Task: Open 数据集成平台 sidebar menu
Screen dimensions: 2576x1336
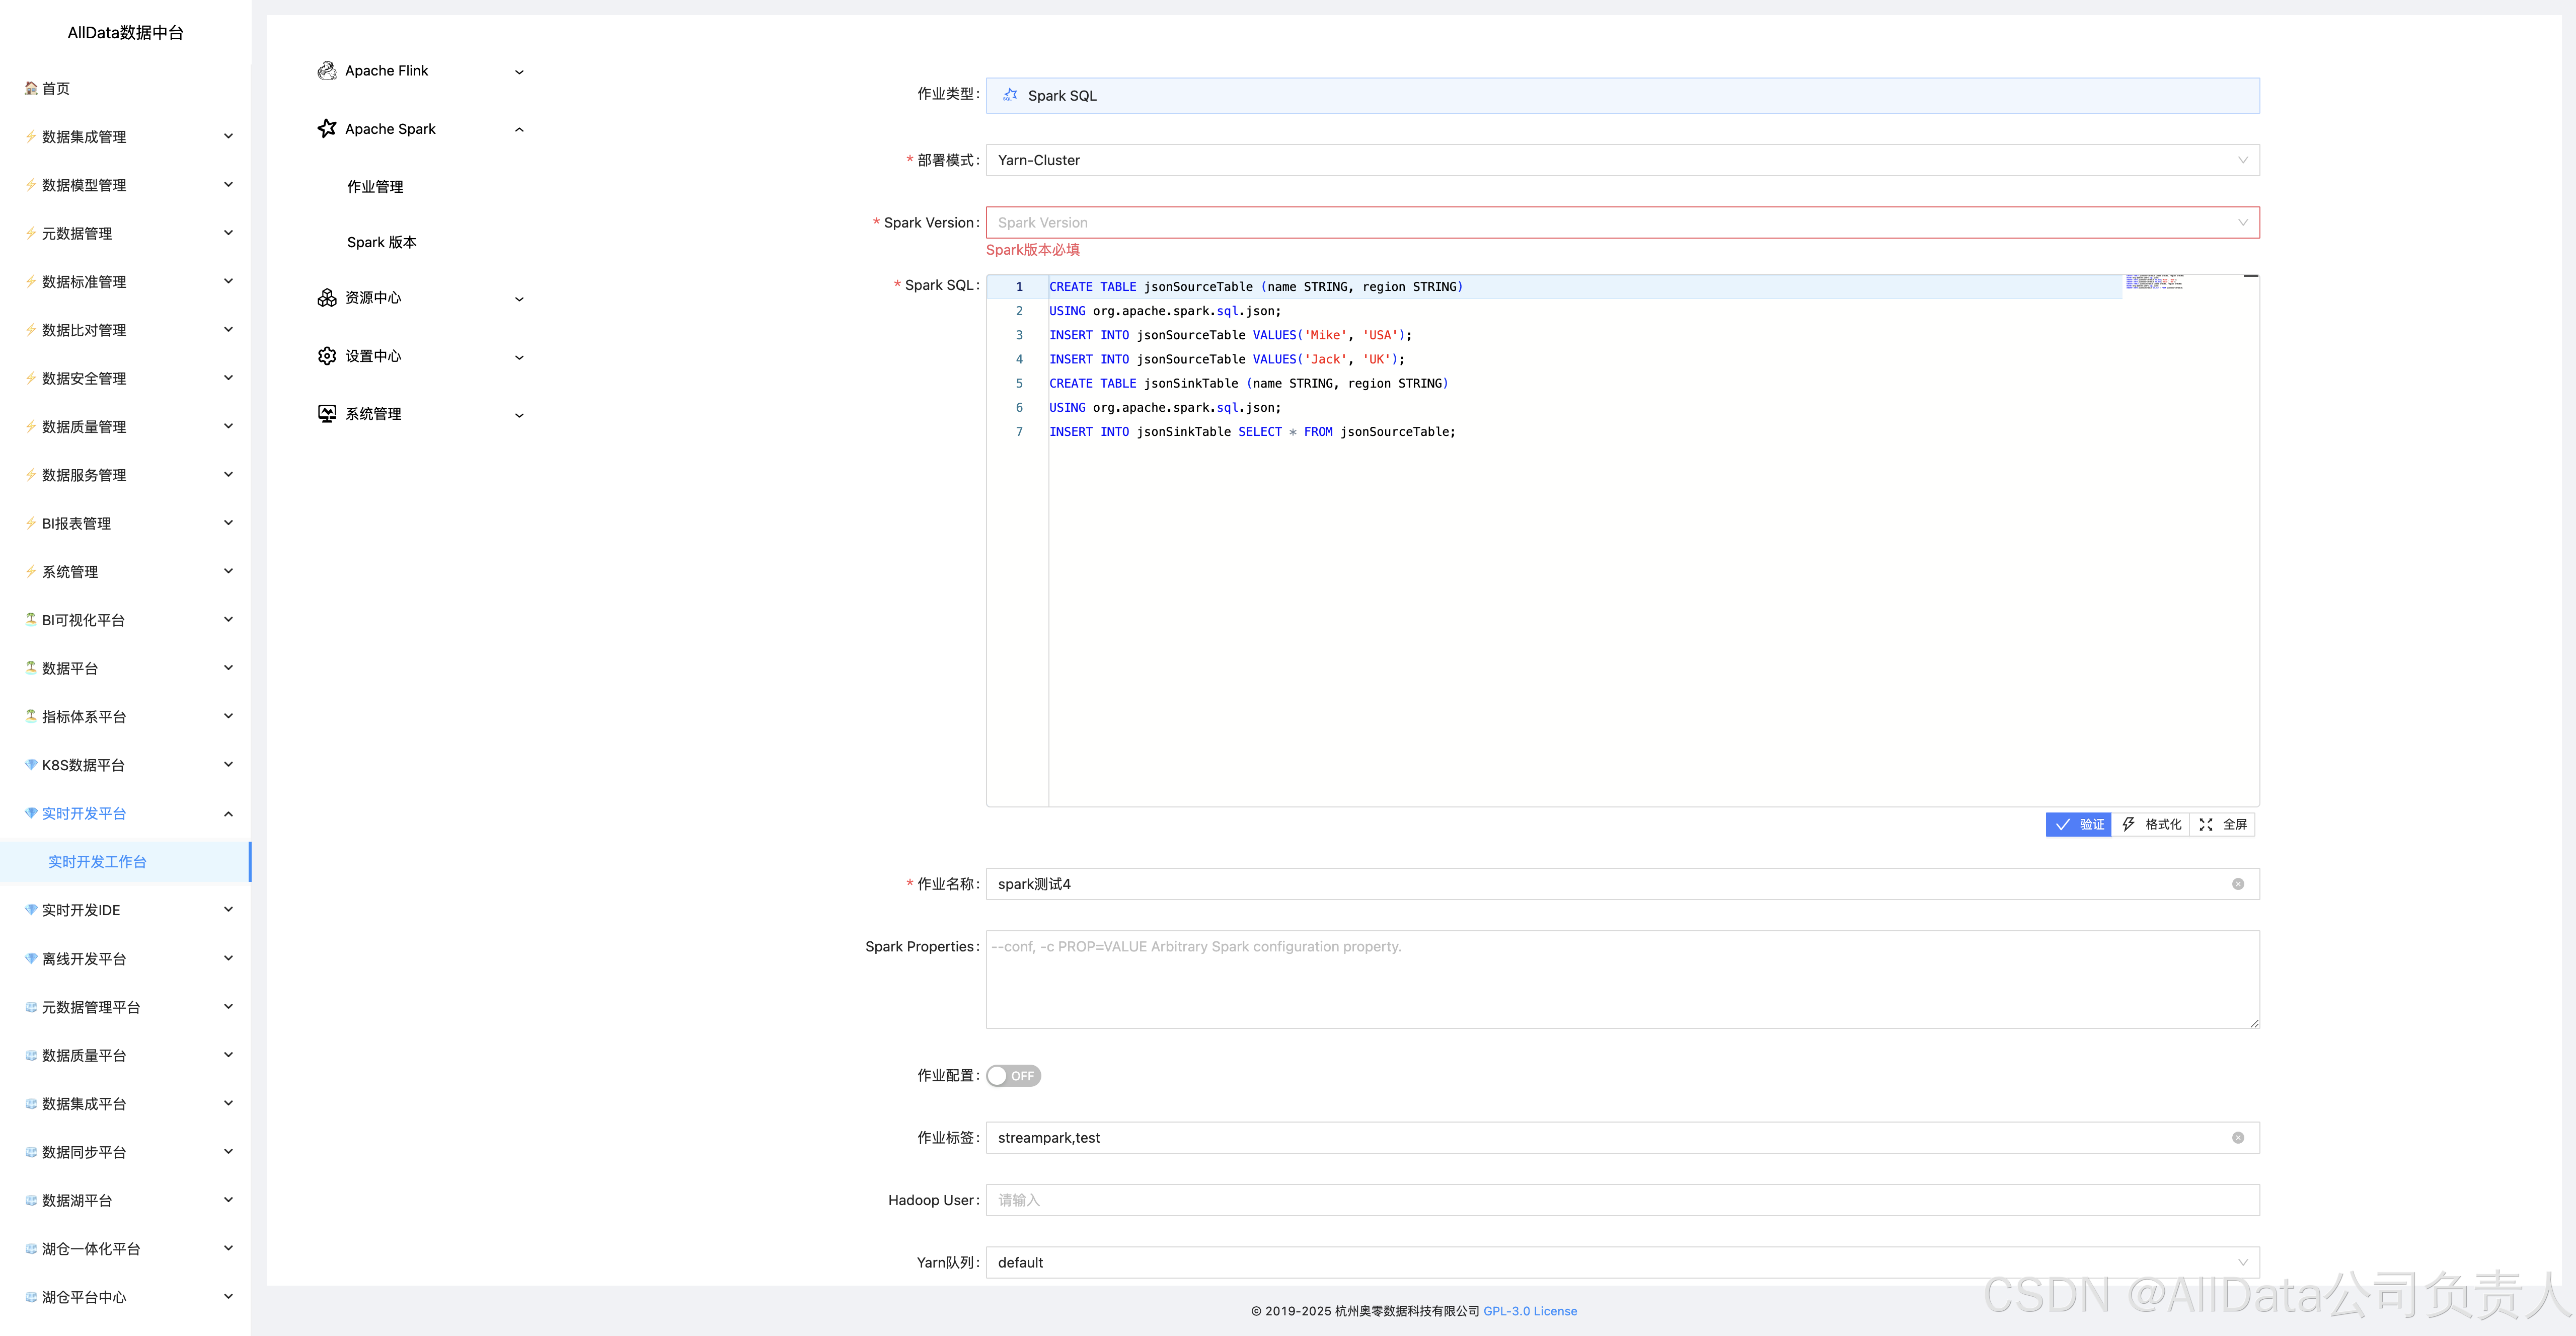Action: click(125, 1103)
